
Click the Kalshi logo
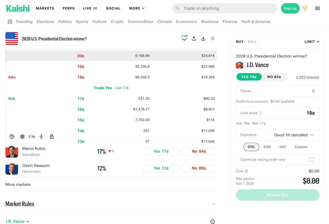click(x=18, y=8)
